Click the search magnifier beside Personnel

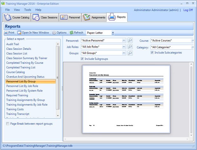[x=130, y=40]
